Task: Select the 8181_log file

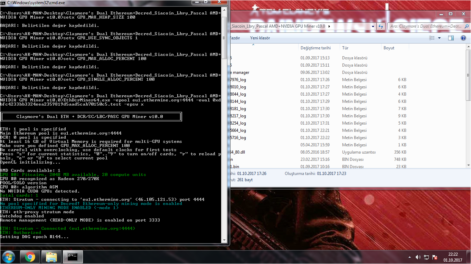Action: pos(238,109)
